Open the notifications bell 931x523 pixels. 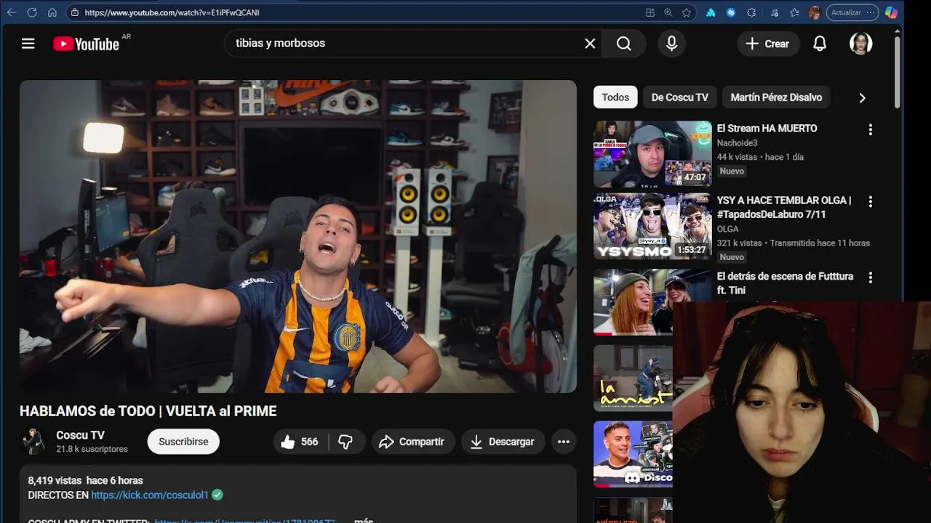pyautogui.click(x=820, y=44)
